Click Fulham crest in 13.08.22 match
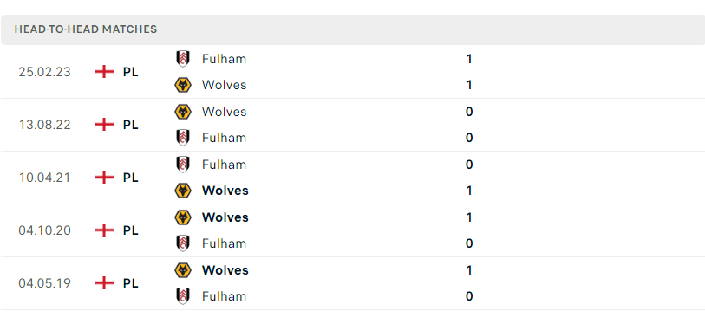The width and height of the screenshot is (705, 324). (x=183, y=138)
